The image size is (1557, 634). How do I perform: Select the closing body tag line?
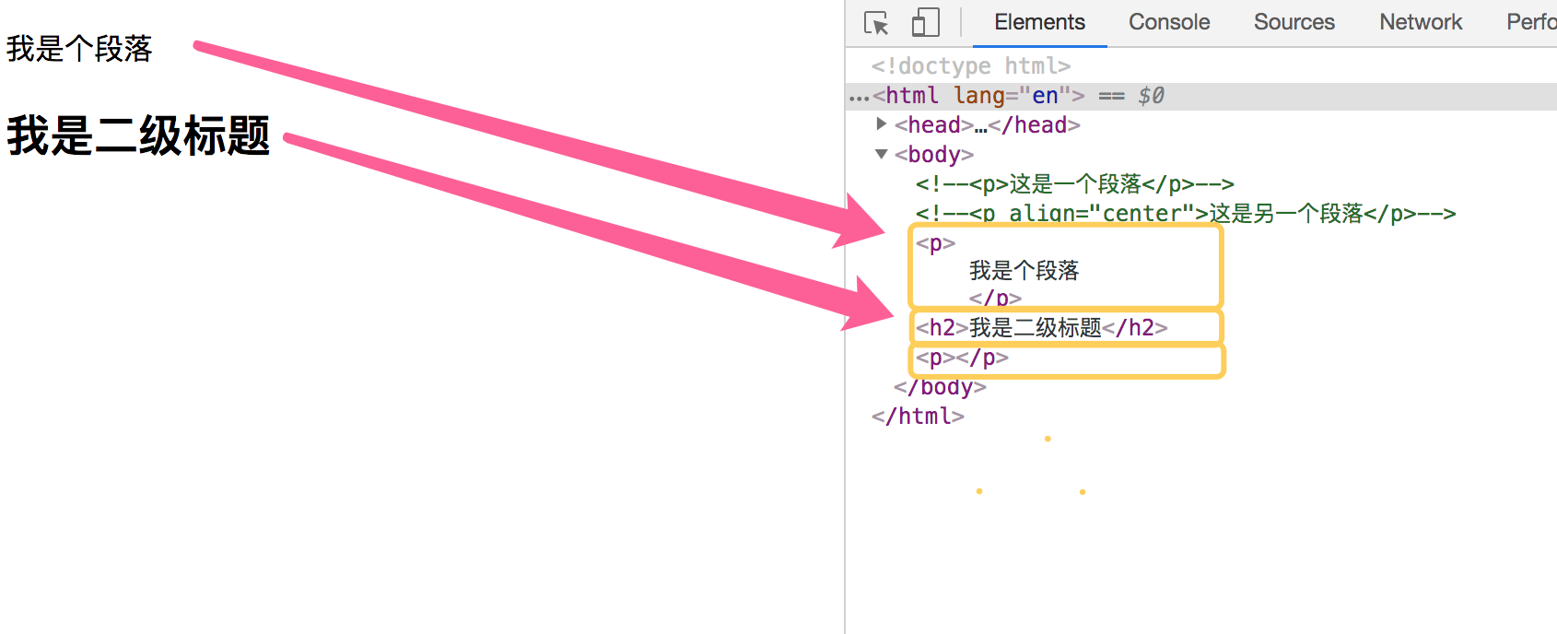click(940, 387)
